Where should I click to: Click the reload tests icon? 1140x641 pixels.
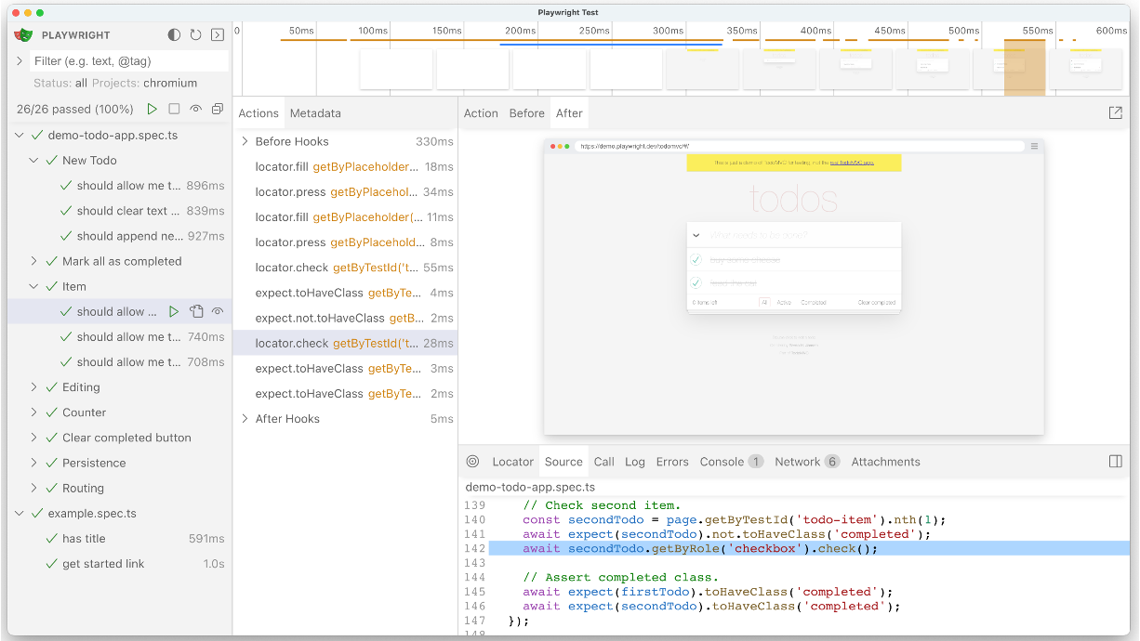[x=195, y=35]
